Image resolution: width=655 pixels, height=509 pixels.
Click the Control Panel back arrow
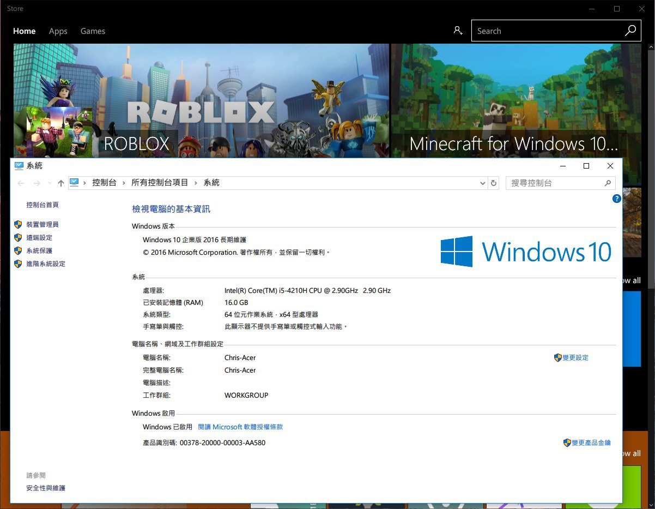pos(21,183)
